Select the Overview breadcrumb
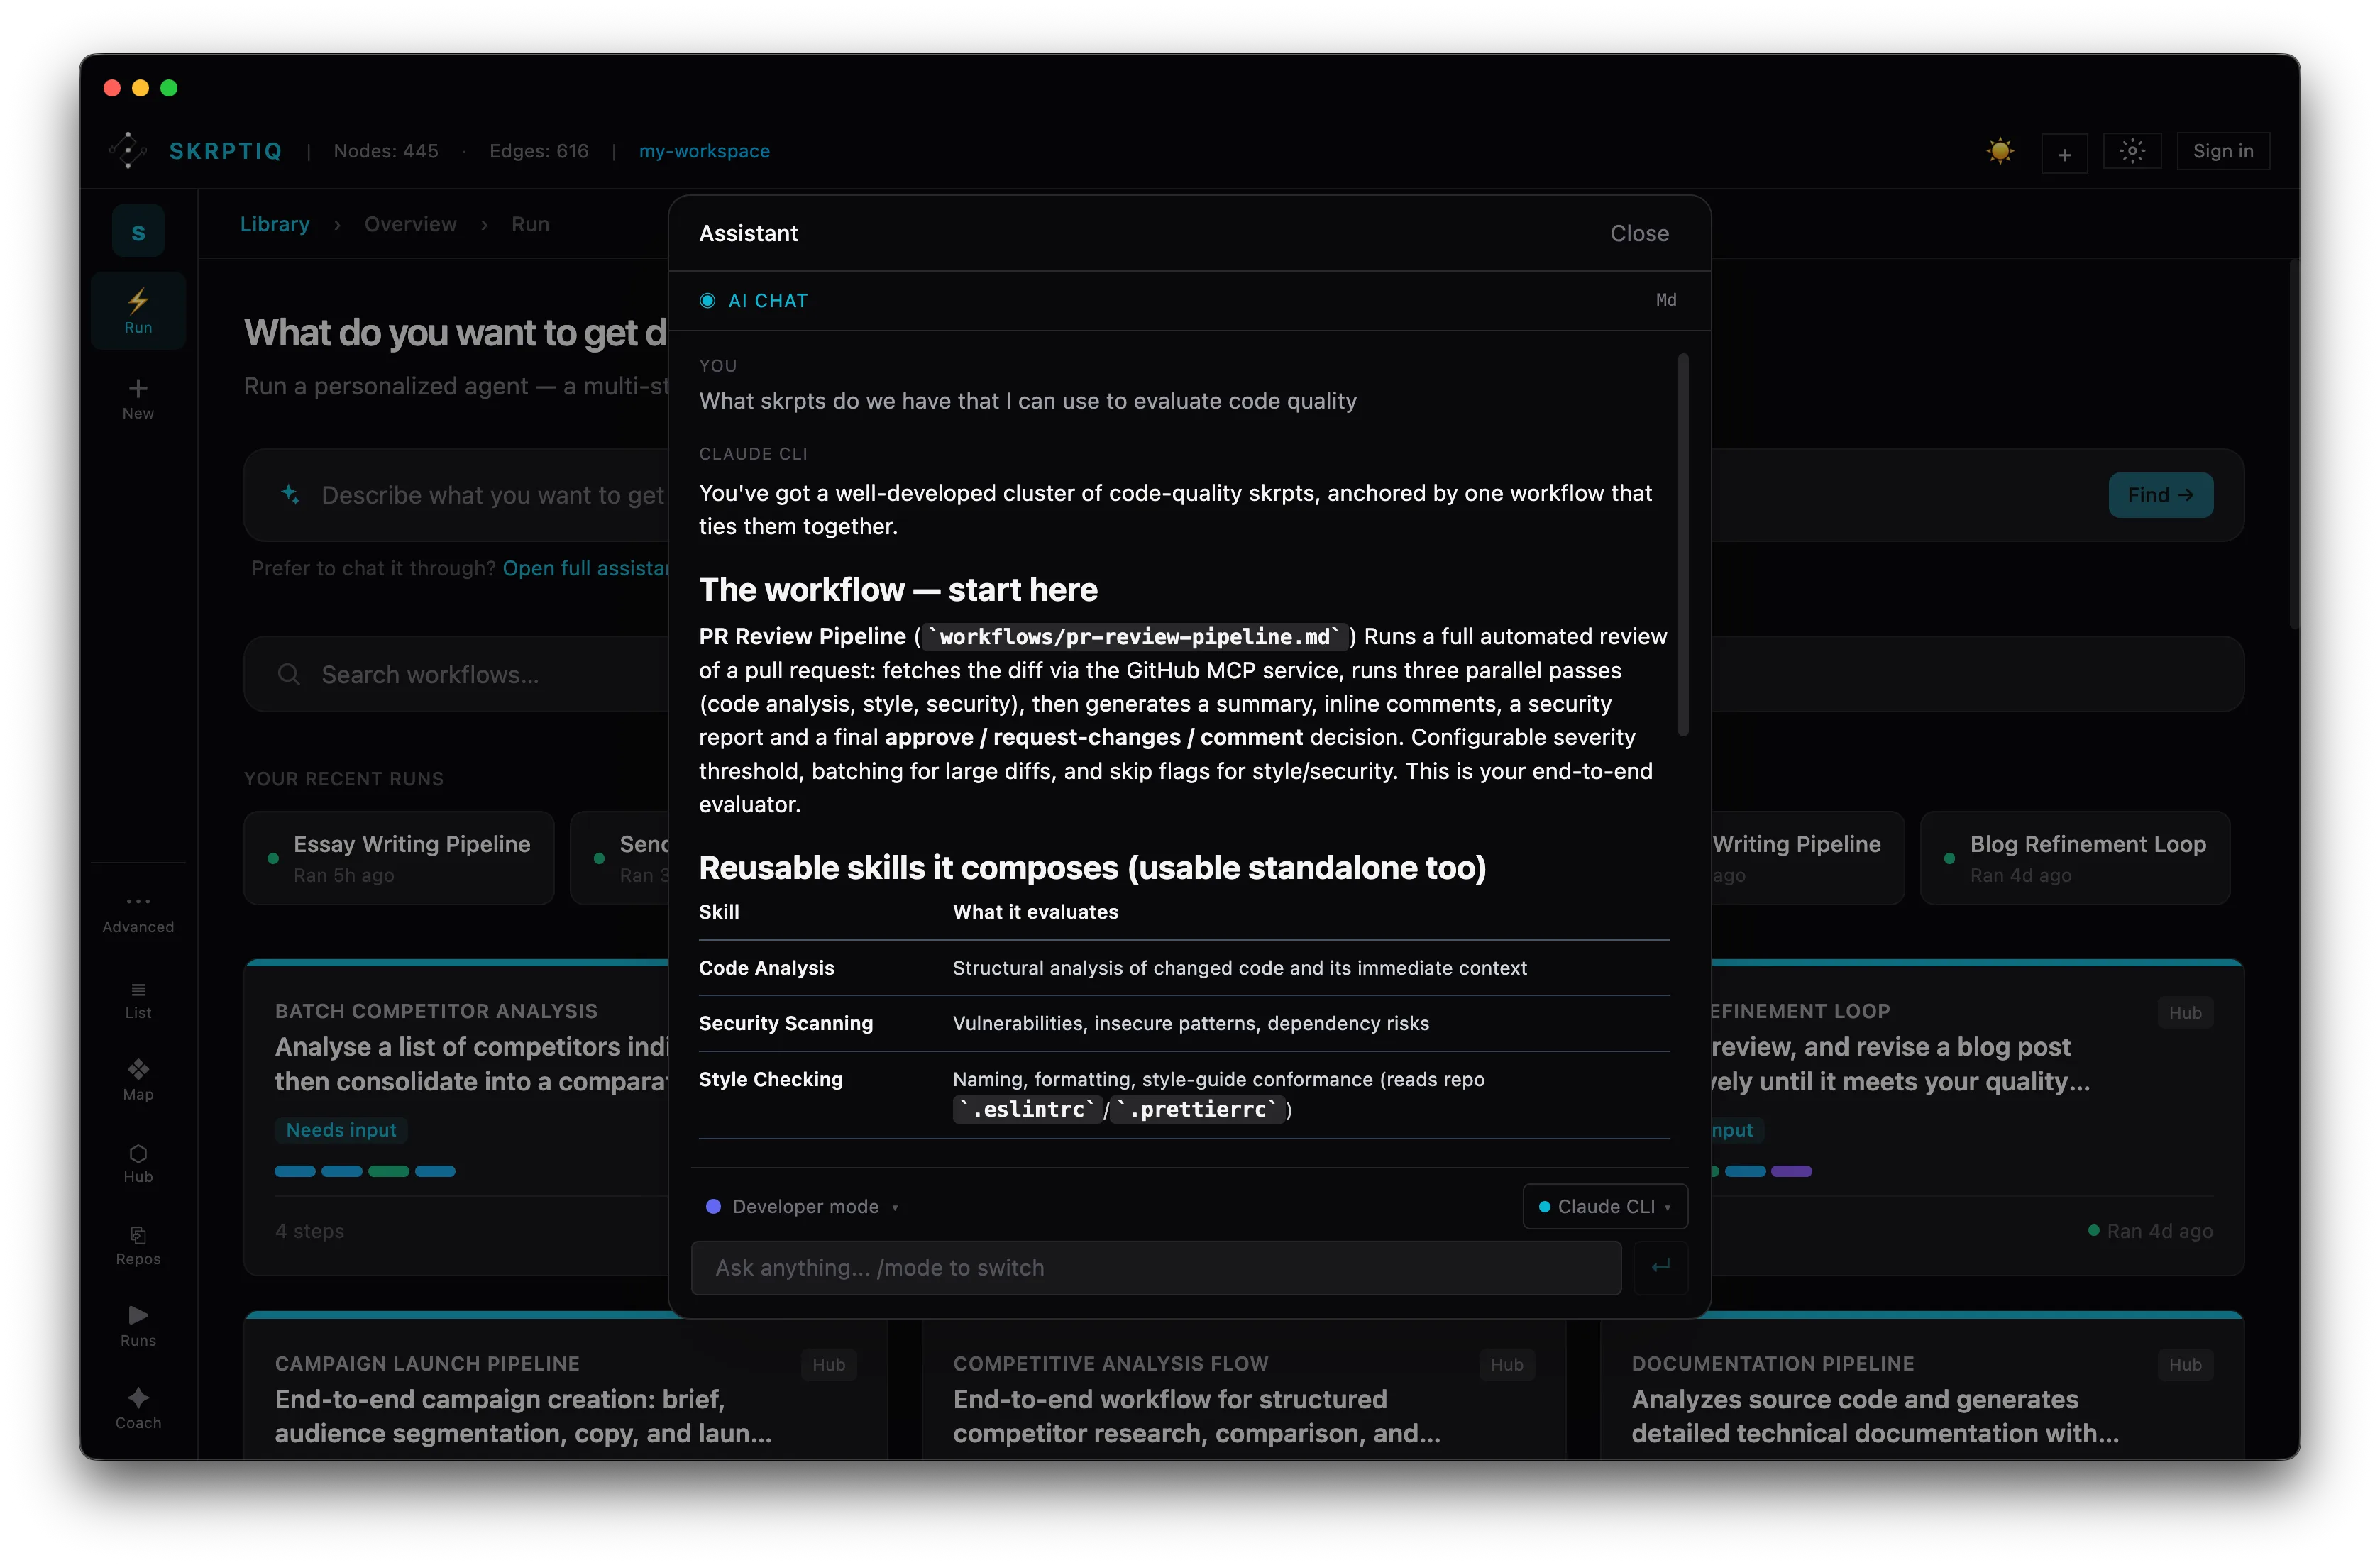 click(410, 224)
